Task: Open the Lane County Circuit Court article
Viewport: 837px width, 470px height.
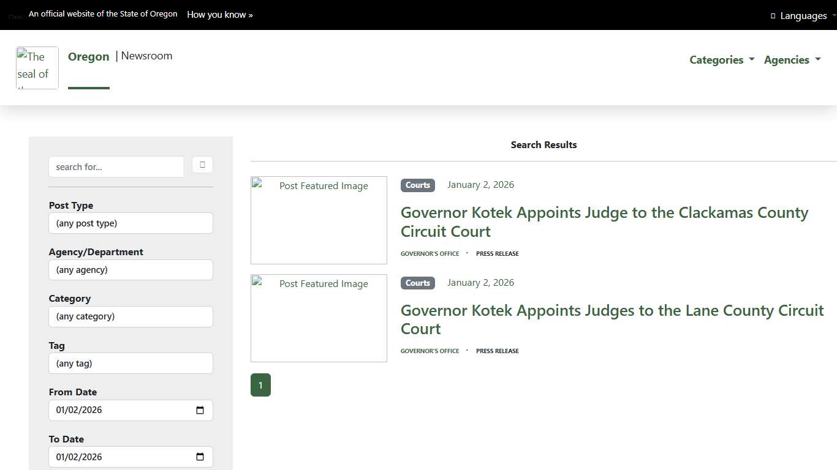Action: pos(612,319)
